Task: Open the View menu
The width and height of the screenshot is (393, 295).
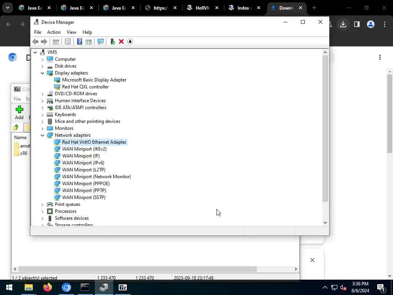Action: [x=71, y=32]
